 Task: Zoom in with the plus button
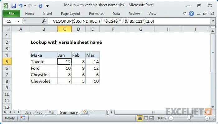207,118
